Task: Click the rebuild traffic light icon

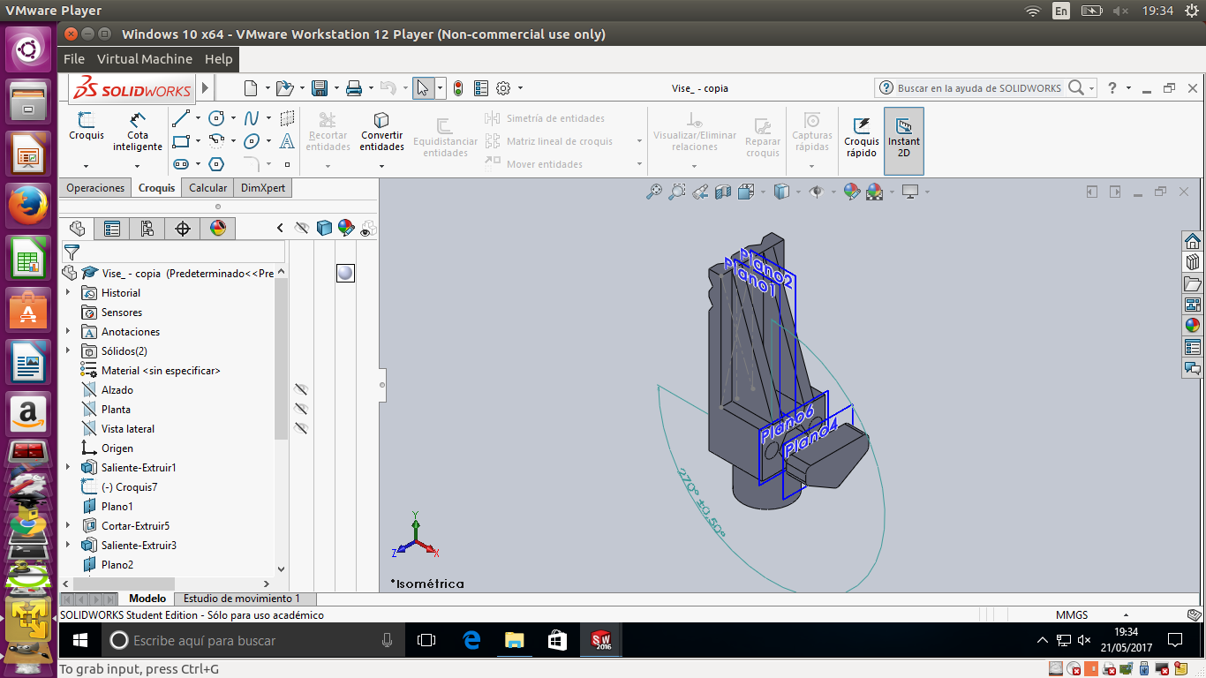Action: (458, 88)
